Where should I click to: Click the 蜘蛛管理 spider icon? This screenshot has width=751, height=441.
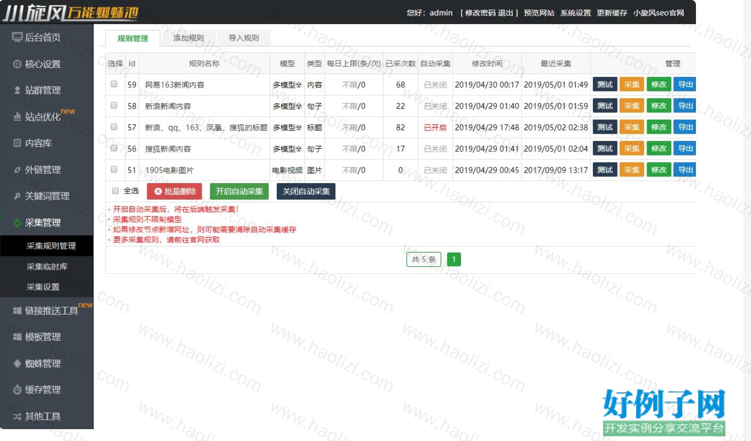click(x=17, y=364)
